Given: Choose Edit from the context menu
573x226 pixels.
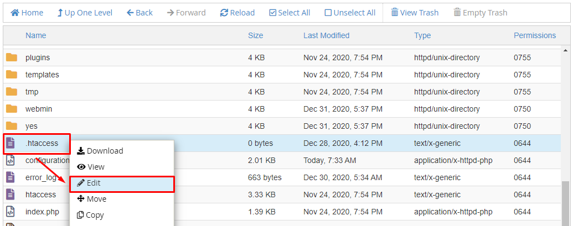Looking at the screenshot, I should click(x=122, y=183).
